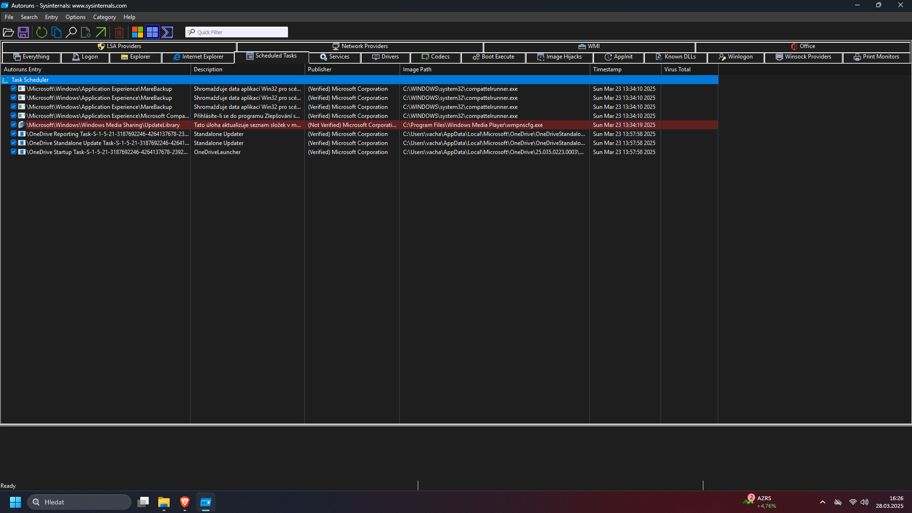This screenshot has width=912, height=513.
Task: Show hidden icons in system tray
Action: point(822,502)
